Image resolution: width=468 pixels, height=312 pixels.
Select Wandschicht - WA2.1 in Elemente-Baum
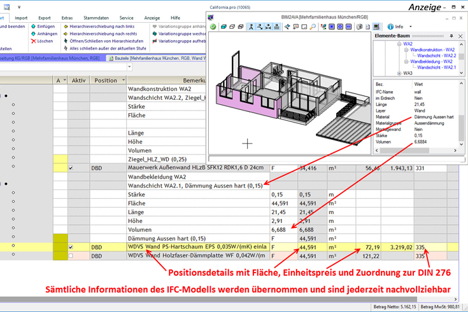coord(436,67)
